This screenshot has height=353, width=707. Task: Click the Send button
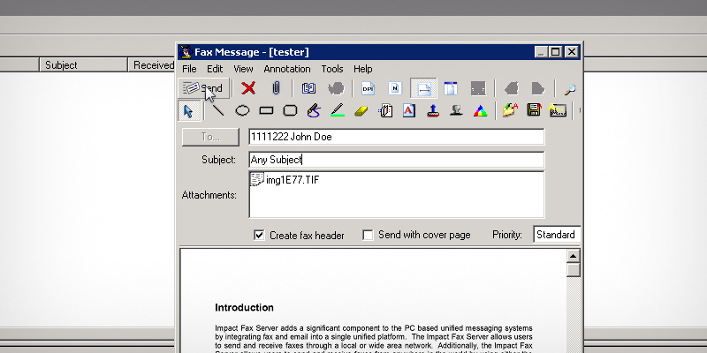point(204,88)
